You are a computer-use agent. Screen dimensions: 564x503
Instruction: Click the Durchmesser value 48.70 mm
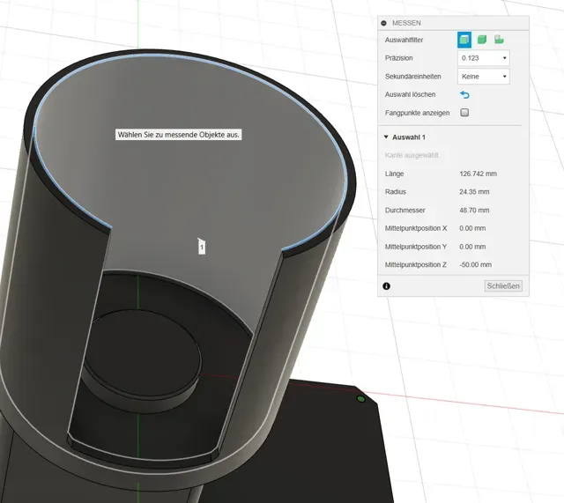[x=474, y=211]
